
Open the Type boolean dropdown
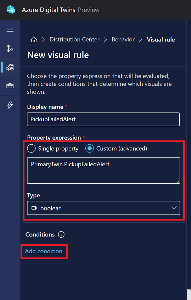103,208
